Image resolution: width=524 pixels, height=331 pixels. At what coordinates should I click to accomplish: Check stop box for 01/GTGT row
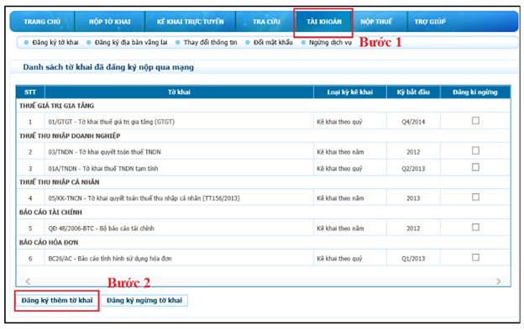click(x=475, y=120)
